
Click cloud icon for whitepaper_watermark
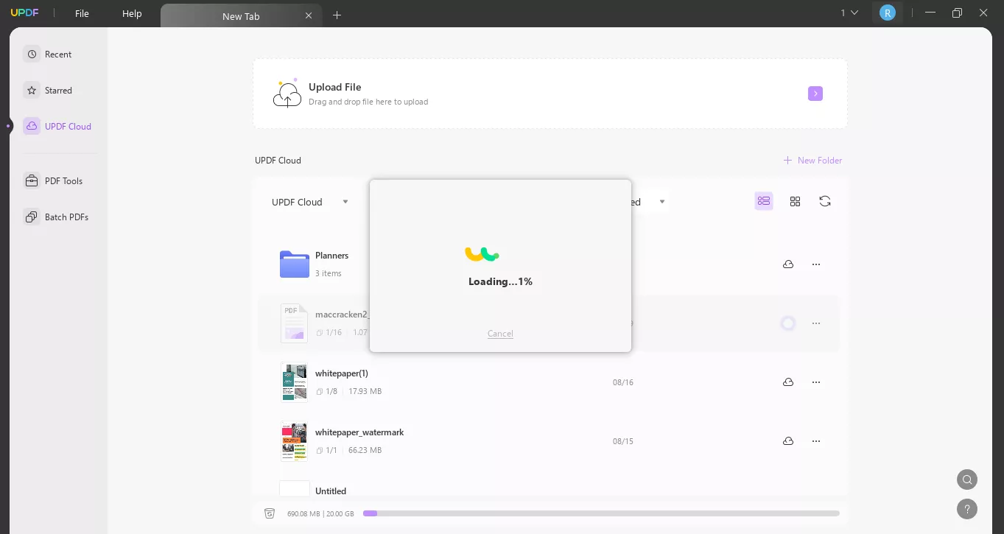pyautogui.click(x=788, y=441)
